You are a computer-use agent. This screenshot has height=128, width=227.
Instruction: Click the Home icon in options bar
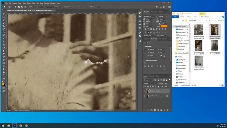(x=5, y=7)
